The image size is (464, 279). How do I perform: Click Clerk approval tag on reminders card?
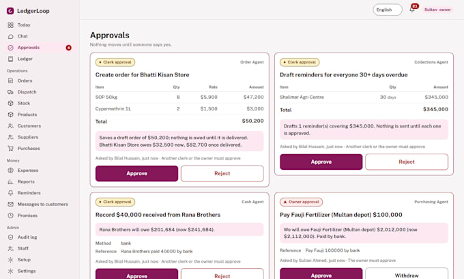click(300, 63)
